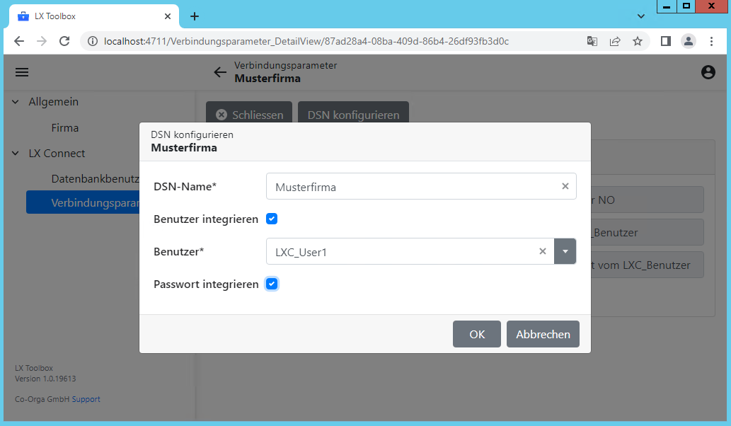731x426 pixels.
Task: Clear the DSN-Name field with X icon
Action: (565, 187)
